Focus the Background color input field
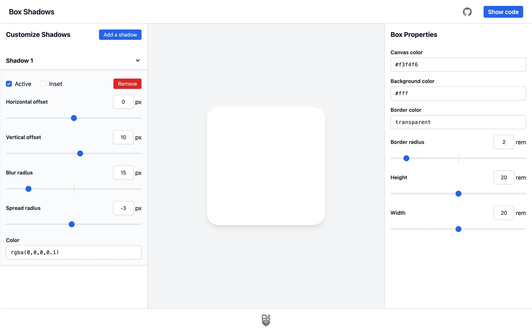 [x=458, y=93]
